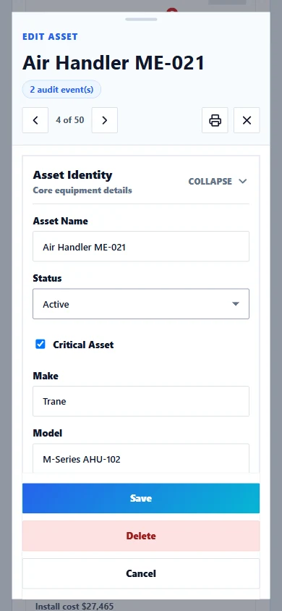The height and width of the screenshot is (611, 282).
Task: Cancel editing the asset
Action: coord(141,573)
